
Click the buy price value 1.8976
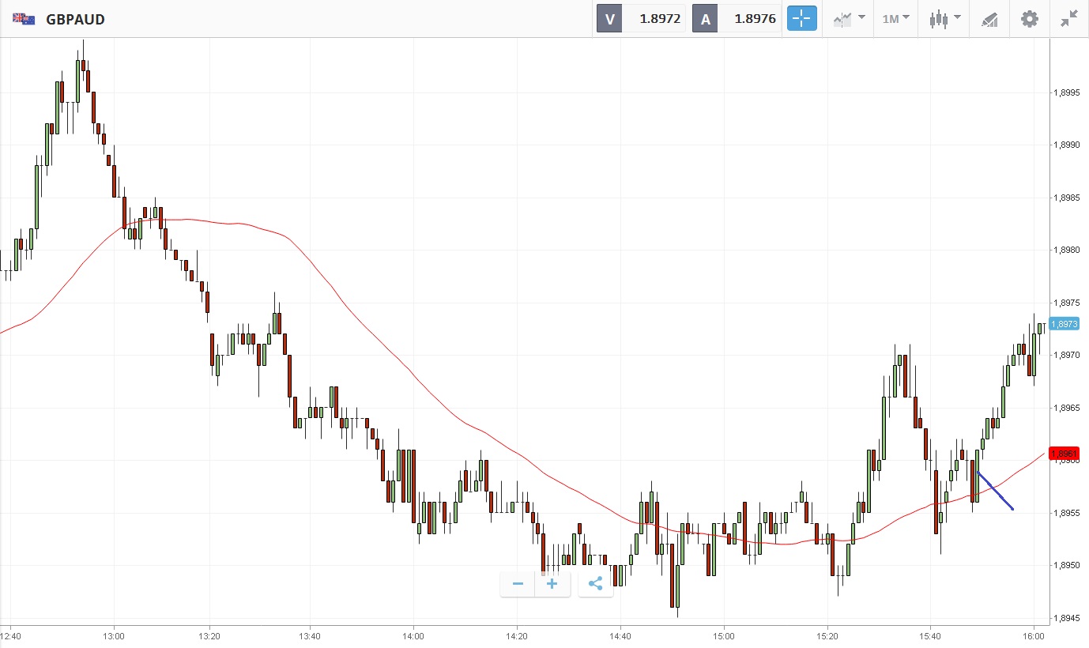pos(755,19)
